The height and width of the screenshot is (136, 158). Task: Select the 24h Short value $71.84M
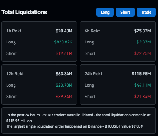coord(143,97)
